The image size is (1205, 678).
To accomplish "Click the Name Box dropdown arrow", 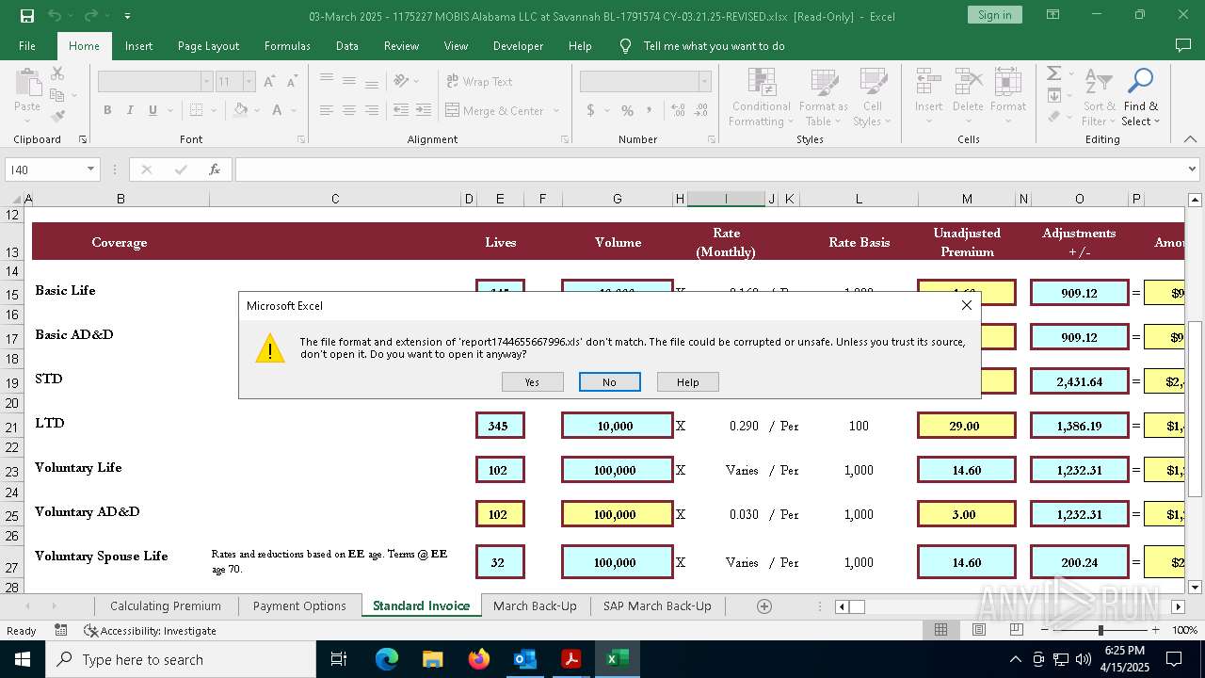I will pyautogui.click(x=91, y=169).
